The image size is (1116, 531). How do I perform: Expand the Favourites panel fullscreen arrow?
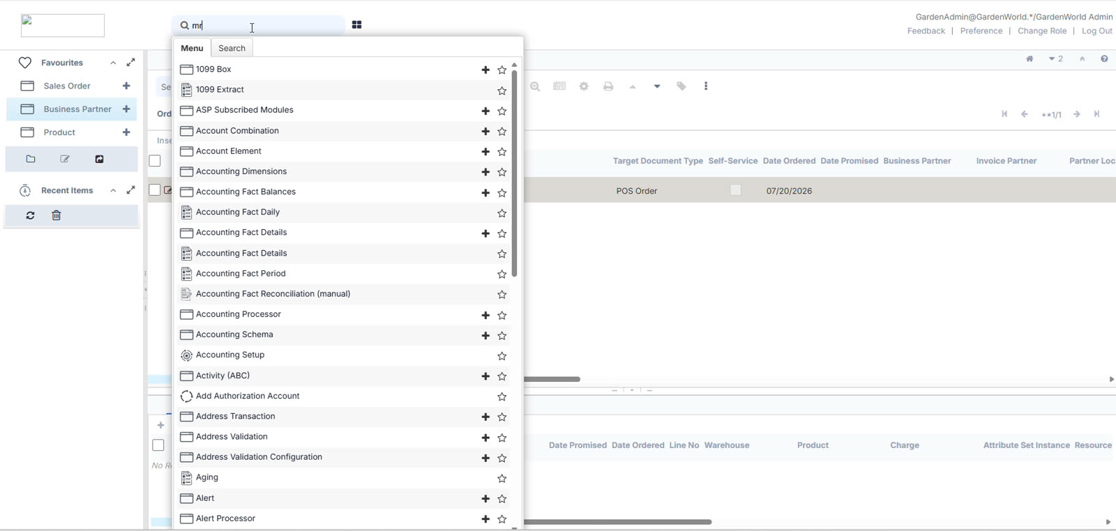130,63
